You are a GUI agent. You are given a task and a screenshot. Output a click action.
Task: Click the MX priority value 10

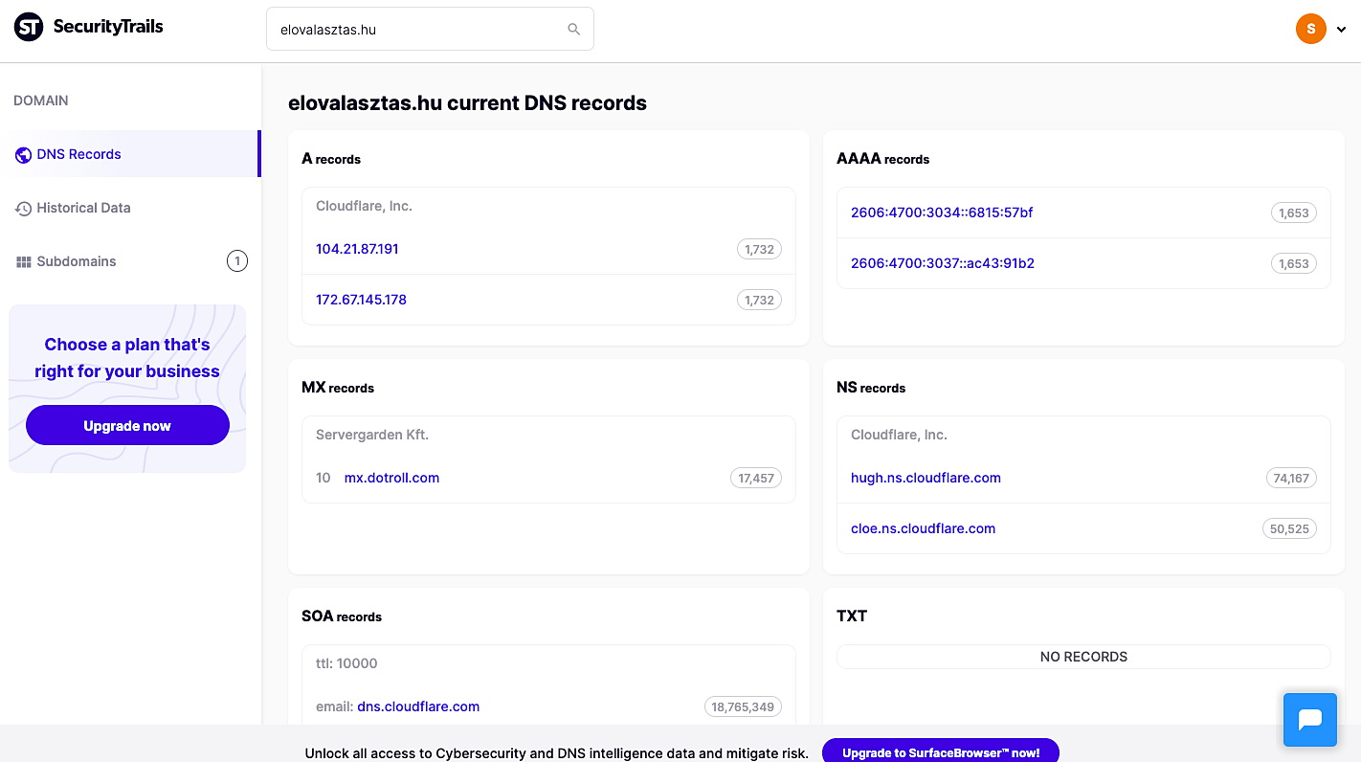323,478
